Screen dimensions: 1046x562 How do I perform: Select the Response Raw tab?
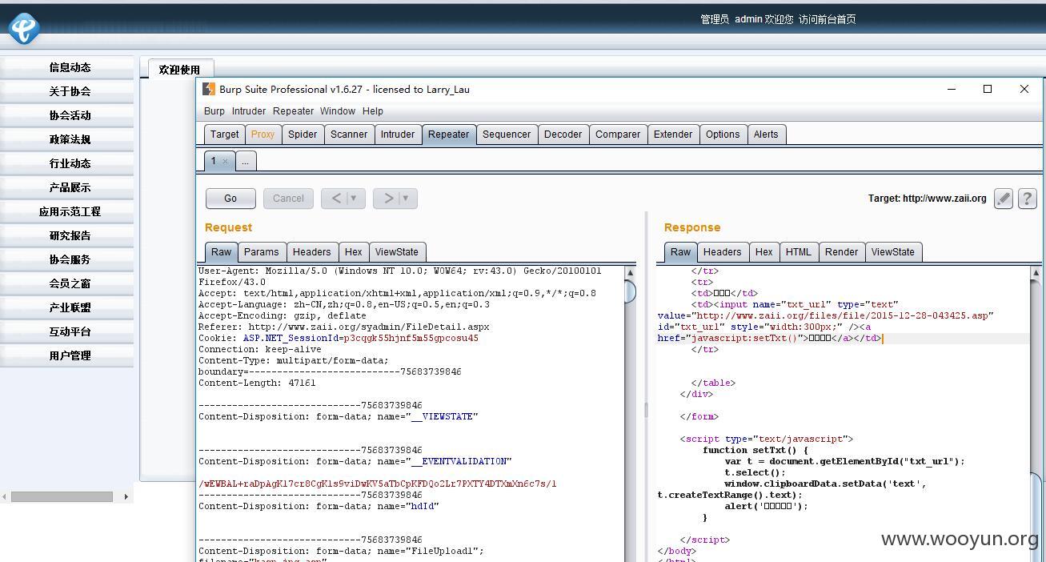tap(680, 251)
